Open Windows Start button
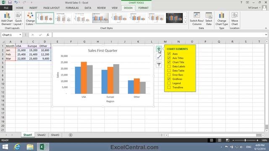 5,147
